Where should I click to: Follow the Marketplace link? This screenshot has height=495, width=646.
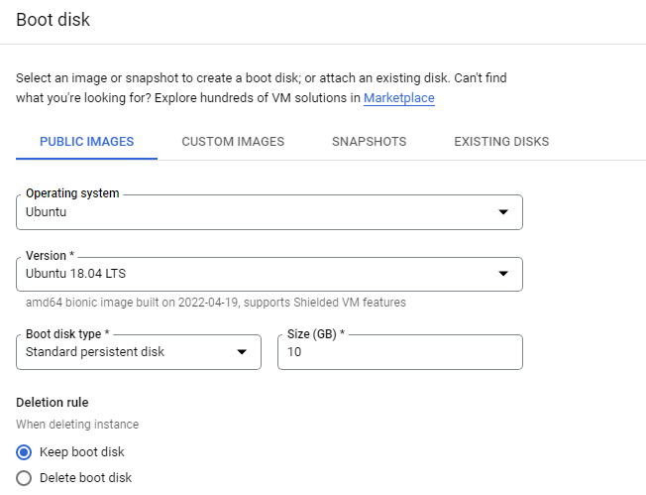tap(399, 98)
